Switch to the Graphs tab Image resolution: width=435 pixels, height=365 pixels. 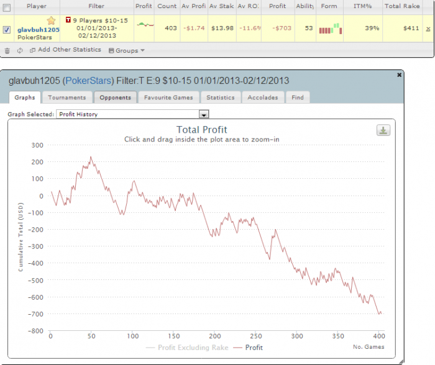[25, 97]
